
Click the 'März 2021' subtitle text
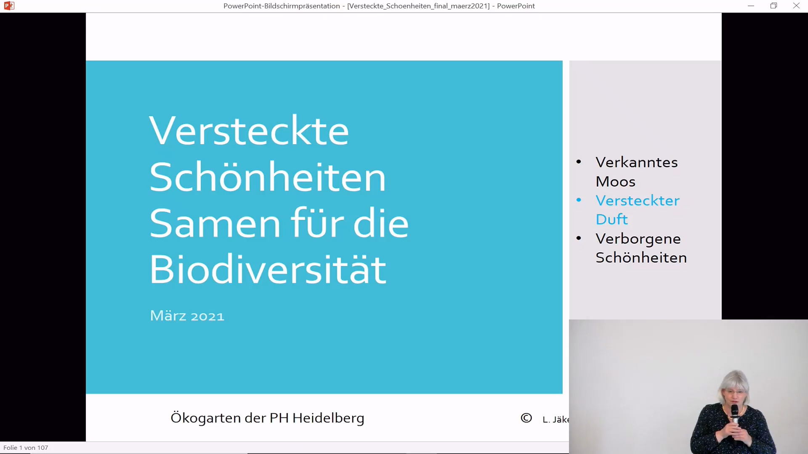(x=187, y=316)
